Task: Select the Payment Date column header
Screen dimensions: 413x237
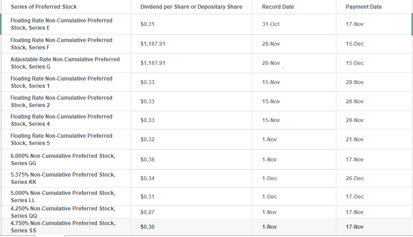Action: pyautogui.click(x=364, y=7)
